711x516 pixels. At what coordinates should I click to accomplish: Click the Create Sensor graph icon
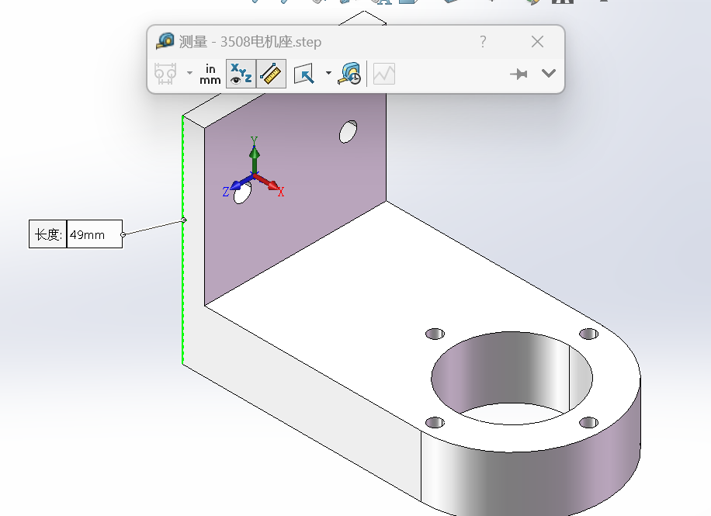coord(384,74)
